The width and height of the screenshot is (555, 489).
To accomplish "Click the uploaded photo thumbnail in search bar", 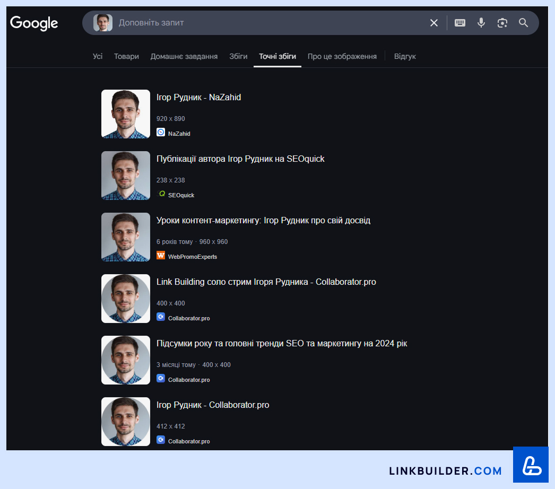I will [103, 23].
